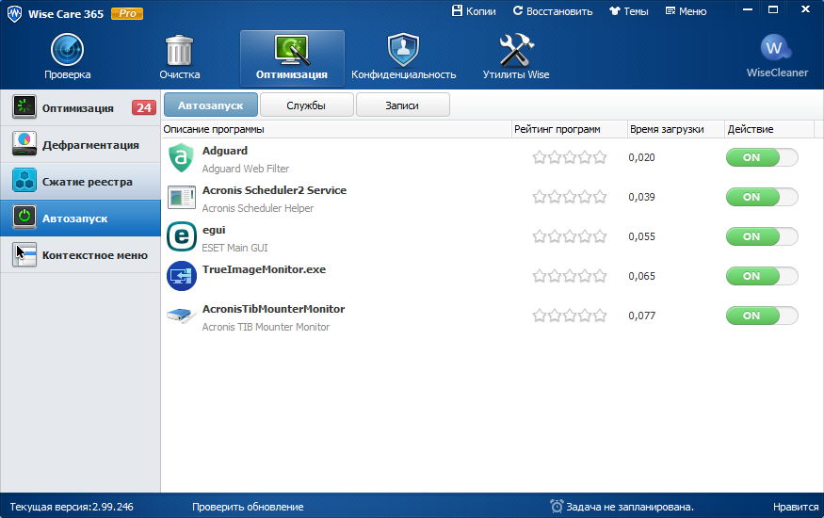Toggle Acronis Scheduler2 Service switch
This screenshot has width=824, height=518.
762,197
